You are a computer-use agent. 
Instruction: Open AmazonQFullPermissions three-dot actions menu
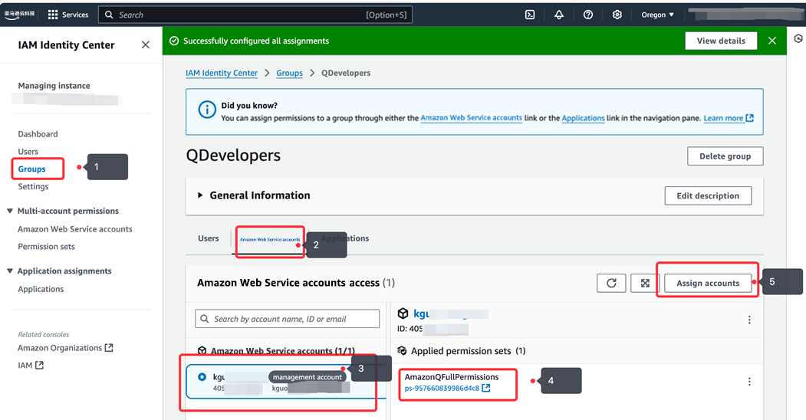pos(749,382)
